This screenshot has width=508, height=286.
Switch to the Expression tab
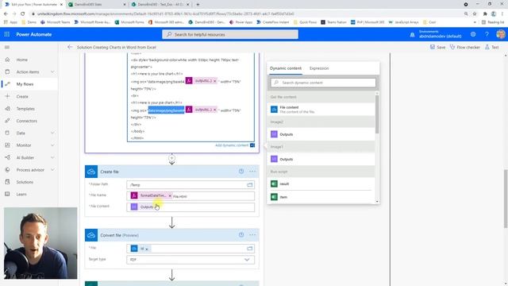(x=319, y=68)
